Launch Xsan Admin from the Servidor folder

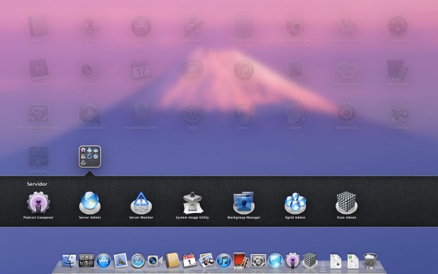pyautogui.click(x=346, y=203)
